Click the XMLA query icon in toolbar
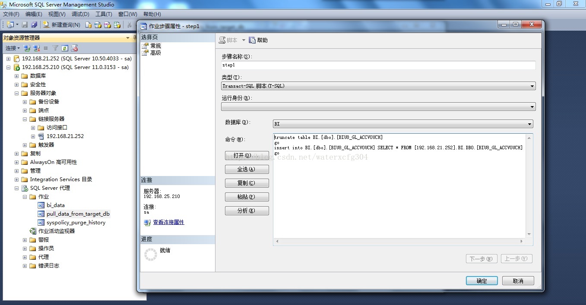Viewport: 586px width, 305px height. tap(117, 25)
